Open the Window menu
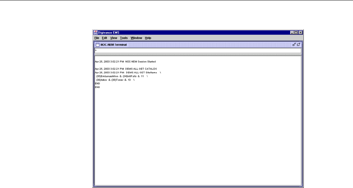353x188 pixels. (137, 38)
